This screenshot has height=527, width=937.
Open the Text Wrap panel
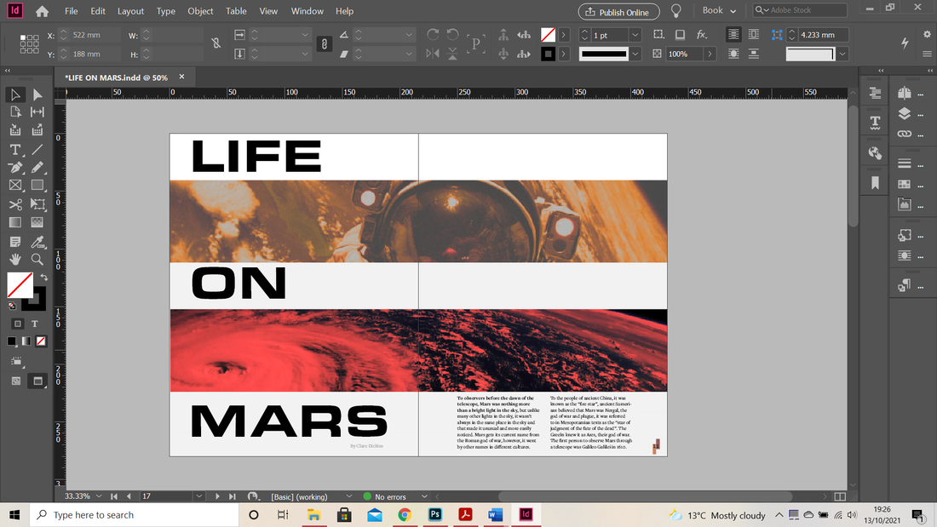[904, 255]
